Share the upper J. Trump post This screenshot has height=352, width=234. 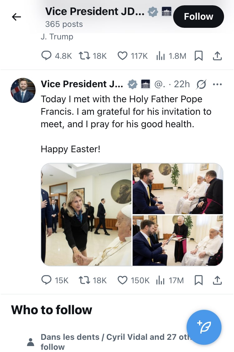tap(217, 56)
